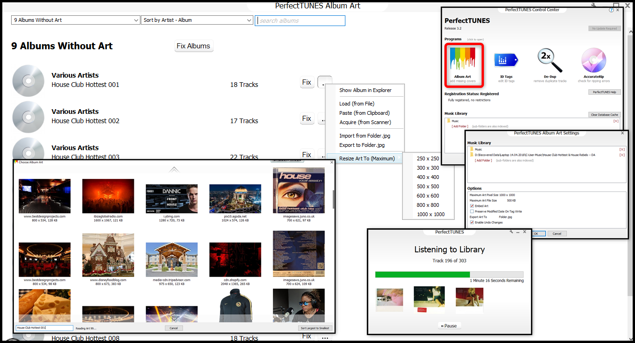Click the middle cover in Listening to Library
This screenshot has height=343, width=635.
coord(429,300)
